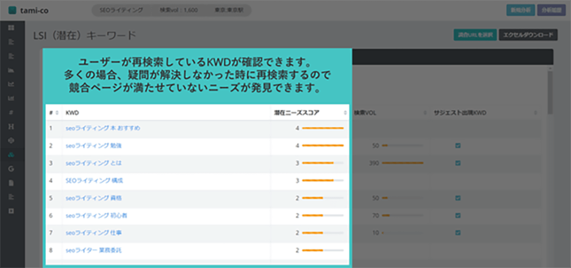Screen dimensions: 571x268
Task: Toggle the suggest checkbox in the 検索VOL 50 row
Action: point(458,146)
